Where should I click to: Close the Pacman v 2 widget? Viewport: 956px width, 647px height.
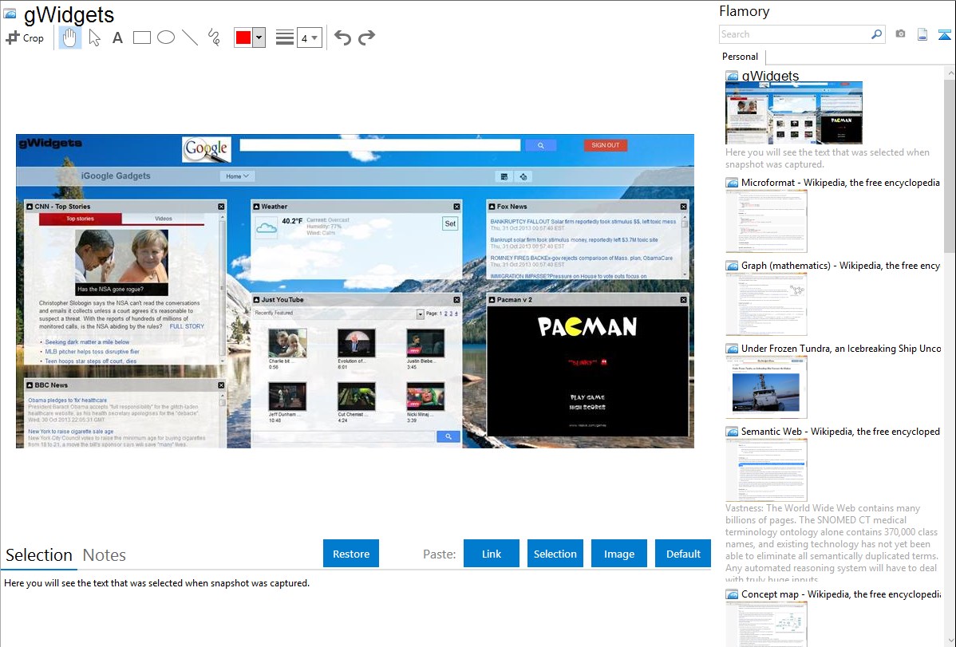pos(683,300)
